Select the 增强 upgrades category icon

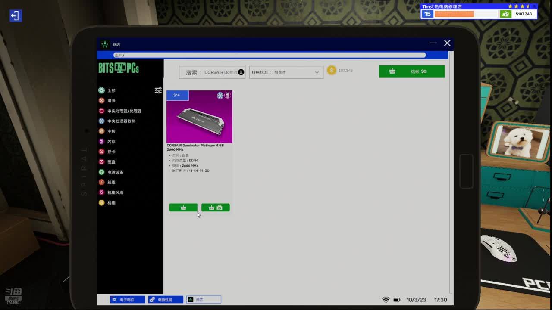coord(101,101)
